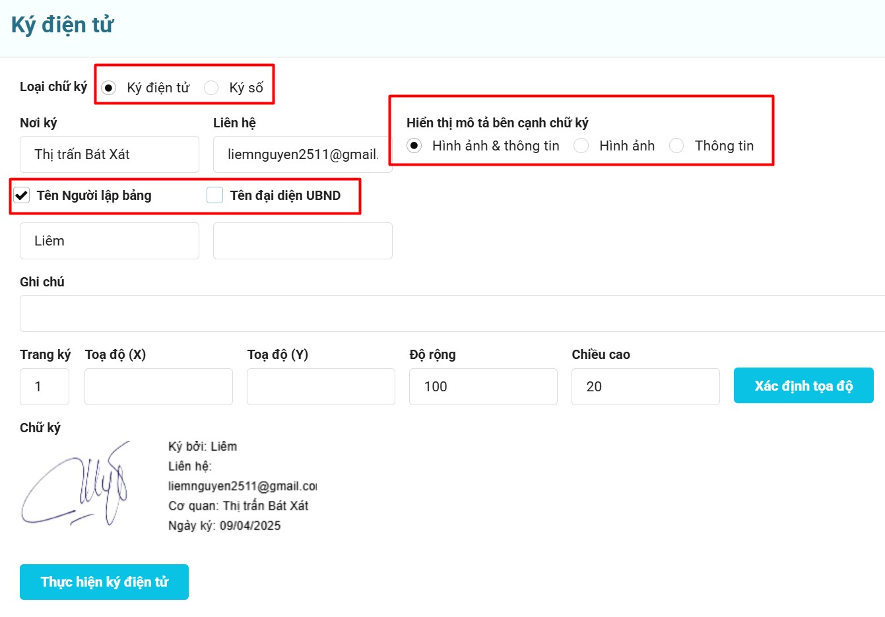Image resolution: width=885 pixels, height=617 pixels.
Task: Edit the Chiều cao height field
Action: 645,387
